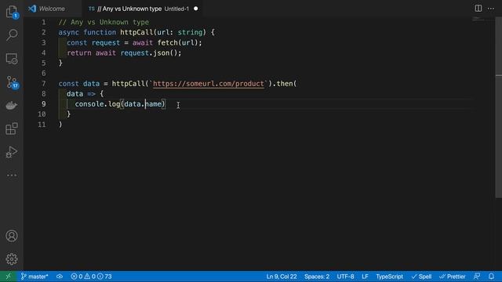The width and height of the screenshot is (502, 282).
Task: Open the Explorer view in activity bar
Action: pos(12,13)
